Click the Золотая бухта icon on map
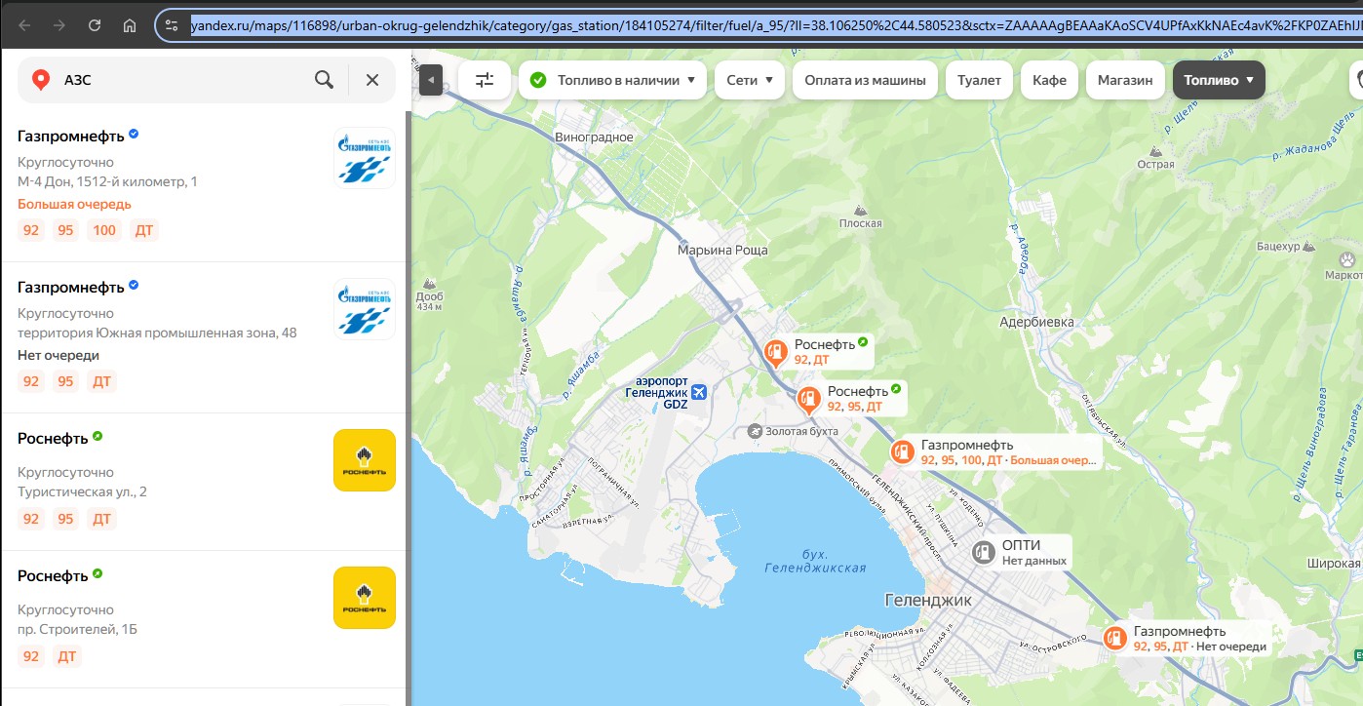 tap(754, 431)
